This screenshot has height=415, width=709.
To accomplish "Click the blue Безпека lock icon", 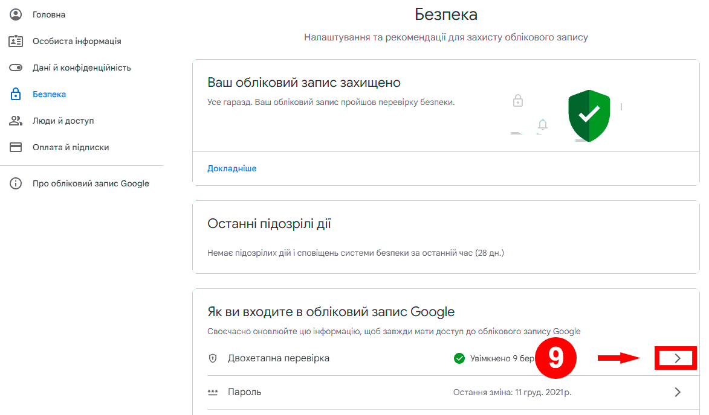I will click(16, 94).
